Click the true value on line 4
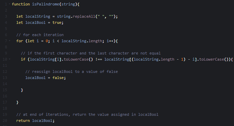Screen dimensions: 234x126 pos(57,22)
